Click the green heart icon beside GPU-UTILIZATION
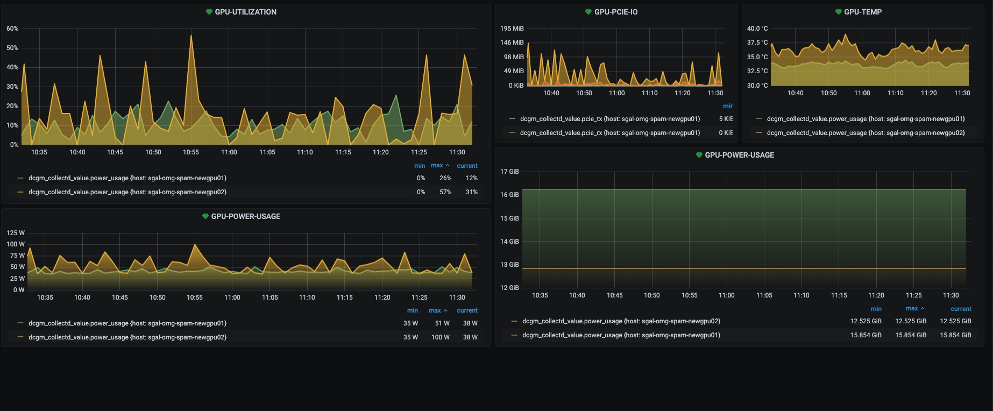Image resolution: width=993 pixels, height=411 pixels. (209, 12)
